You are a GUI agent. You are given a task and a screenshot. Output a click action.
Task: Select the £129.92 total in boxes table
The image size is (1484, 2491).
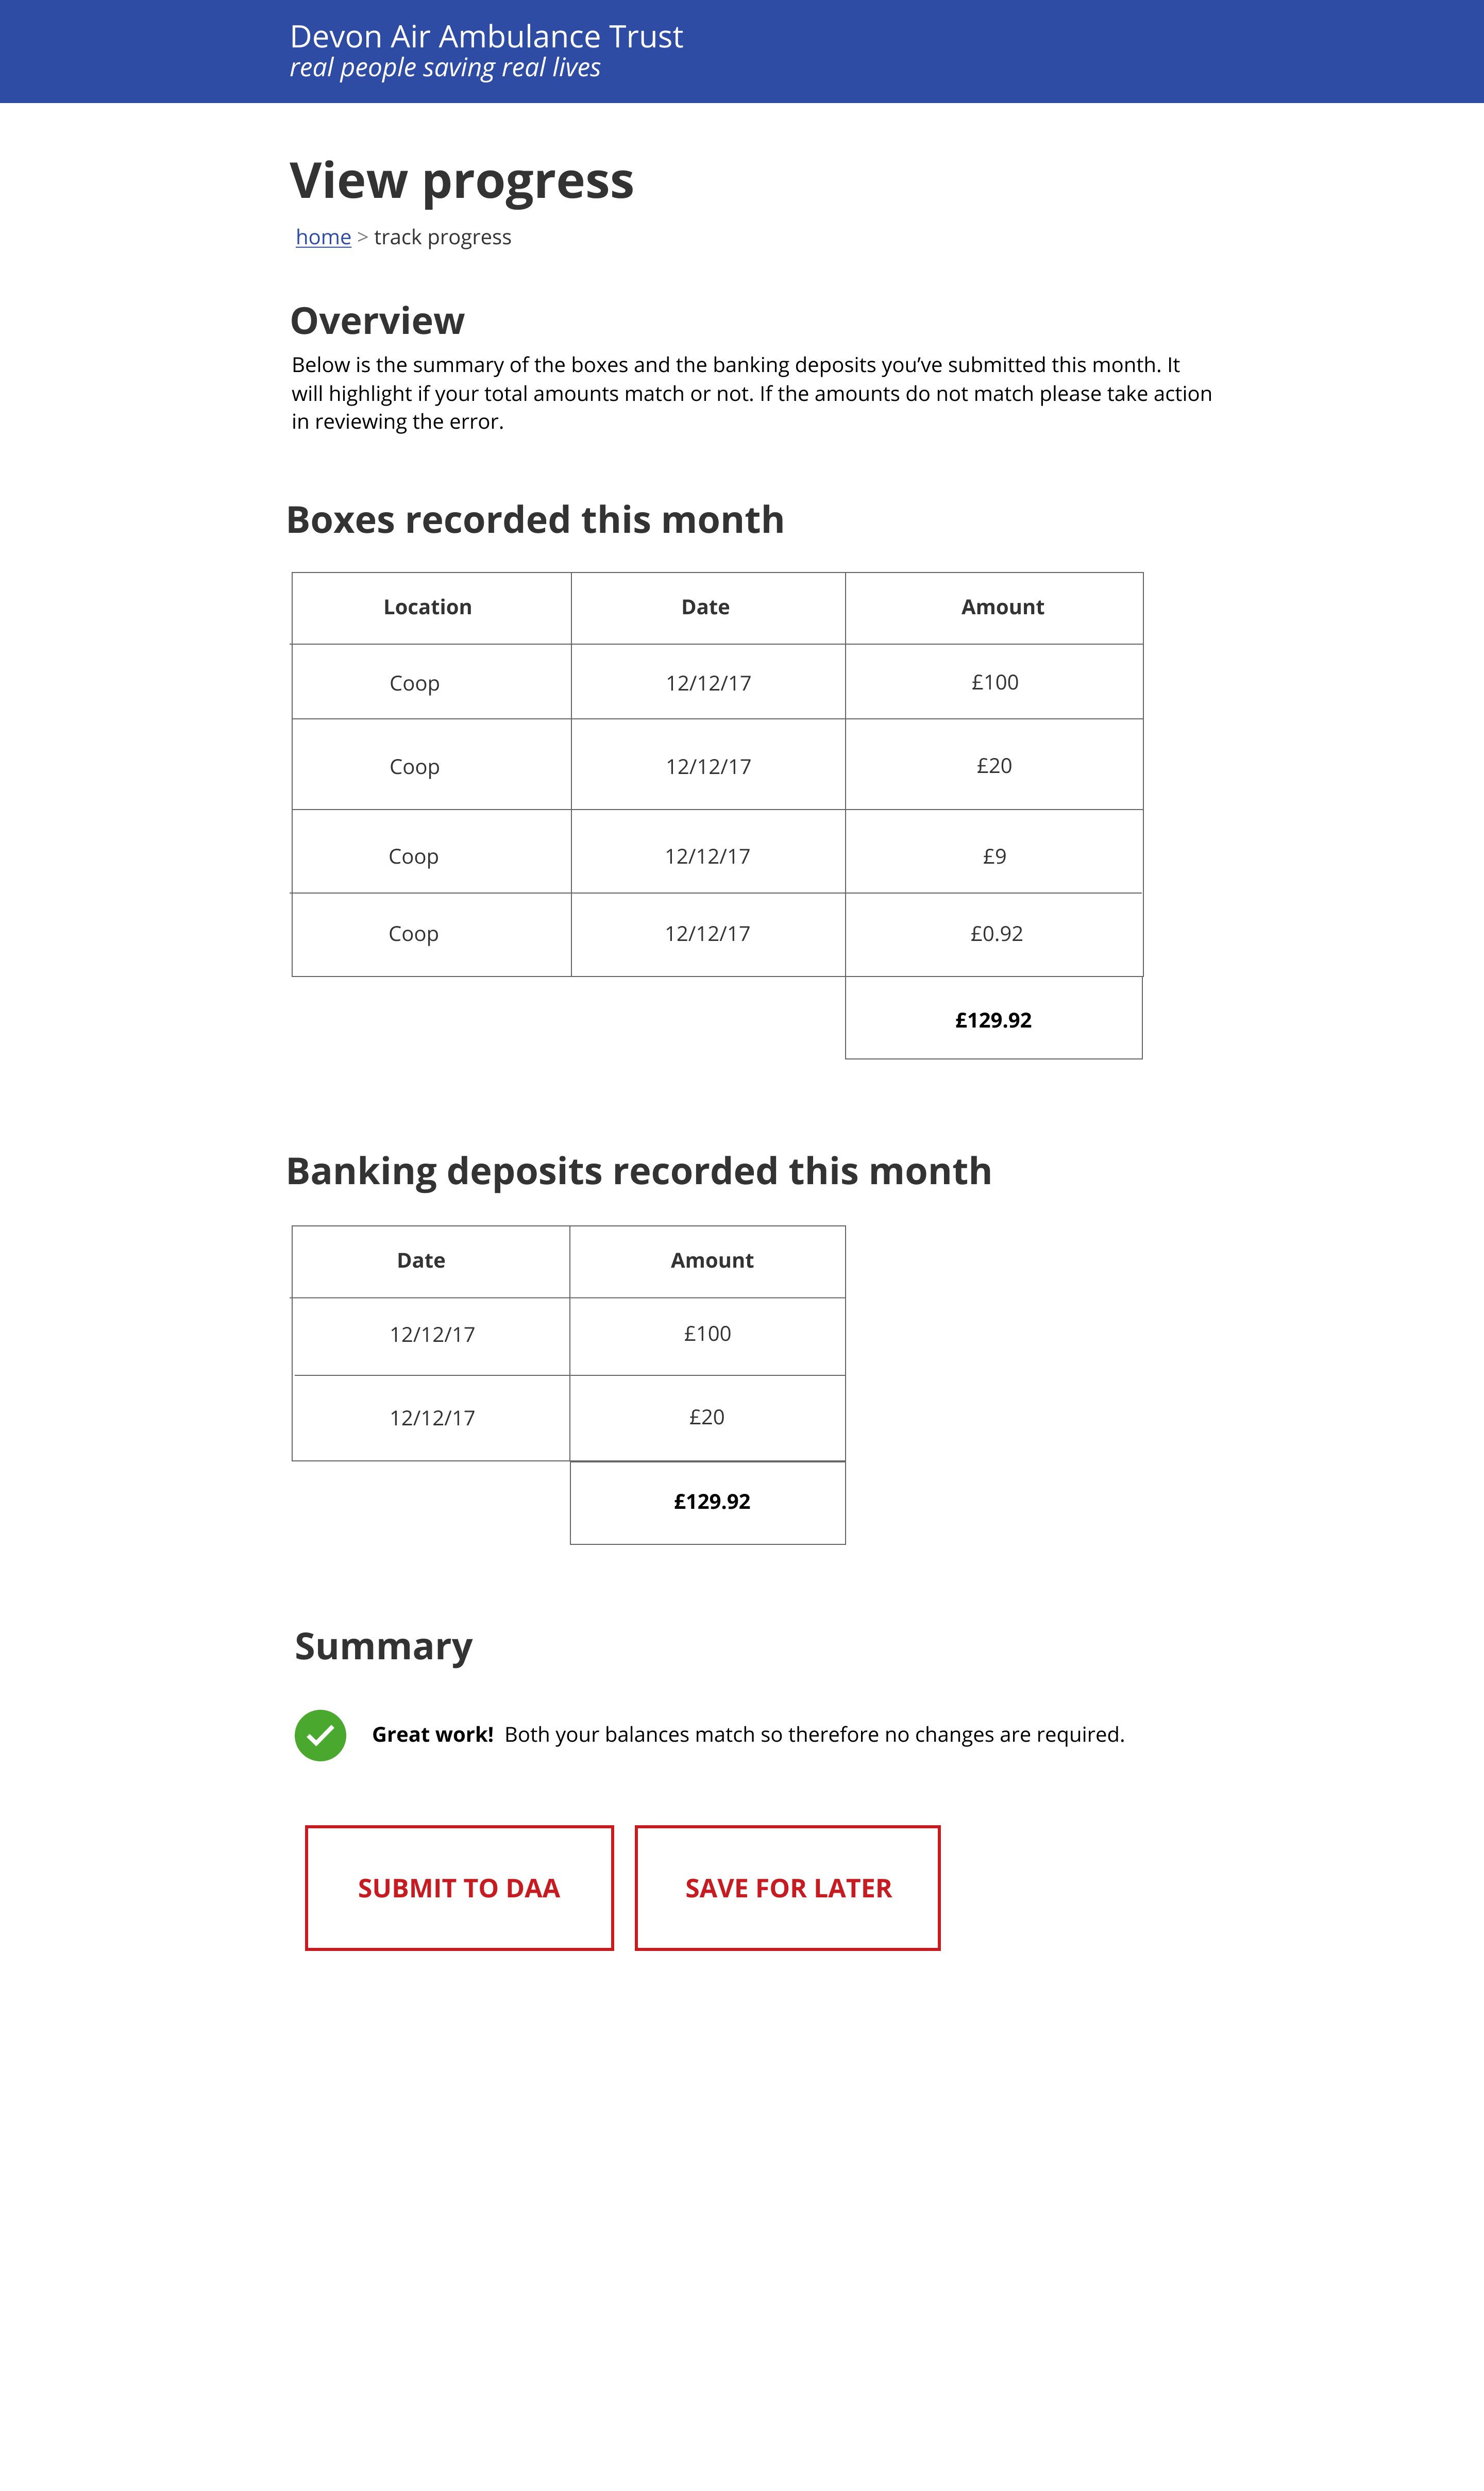[x=993, y=1021]
